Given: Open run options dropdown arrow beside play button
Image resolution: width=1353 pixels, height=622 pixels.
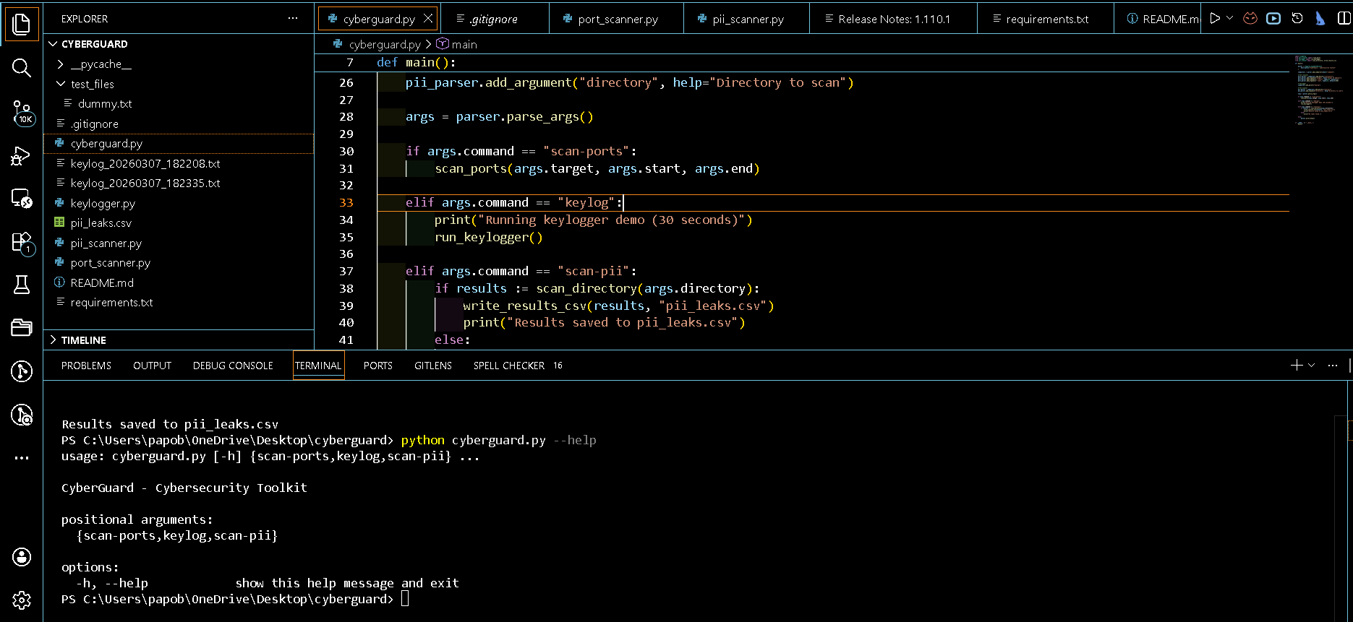Looking at the screenshot, I should click(x=1229, y=19).
